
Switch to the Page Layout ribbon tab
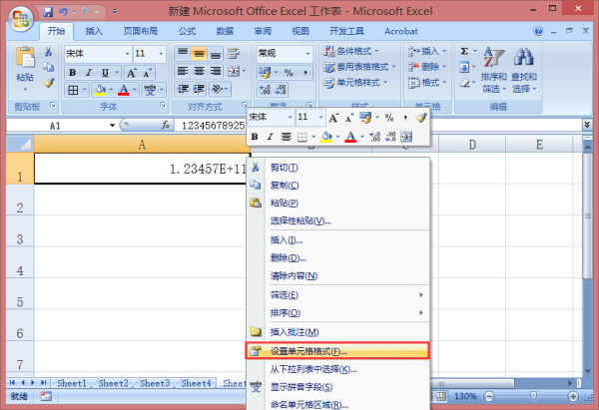click(140, 31)
